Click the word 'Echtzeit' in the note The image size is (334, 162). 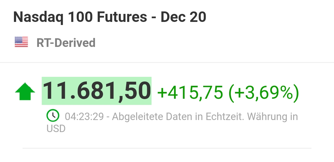[x=220, y=117]
